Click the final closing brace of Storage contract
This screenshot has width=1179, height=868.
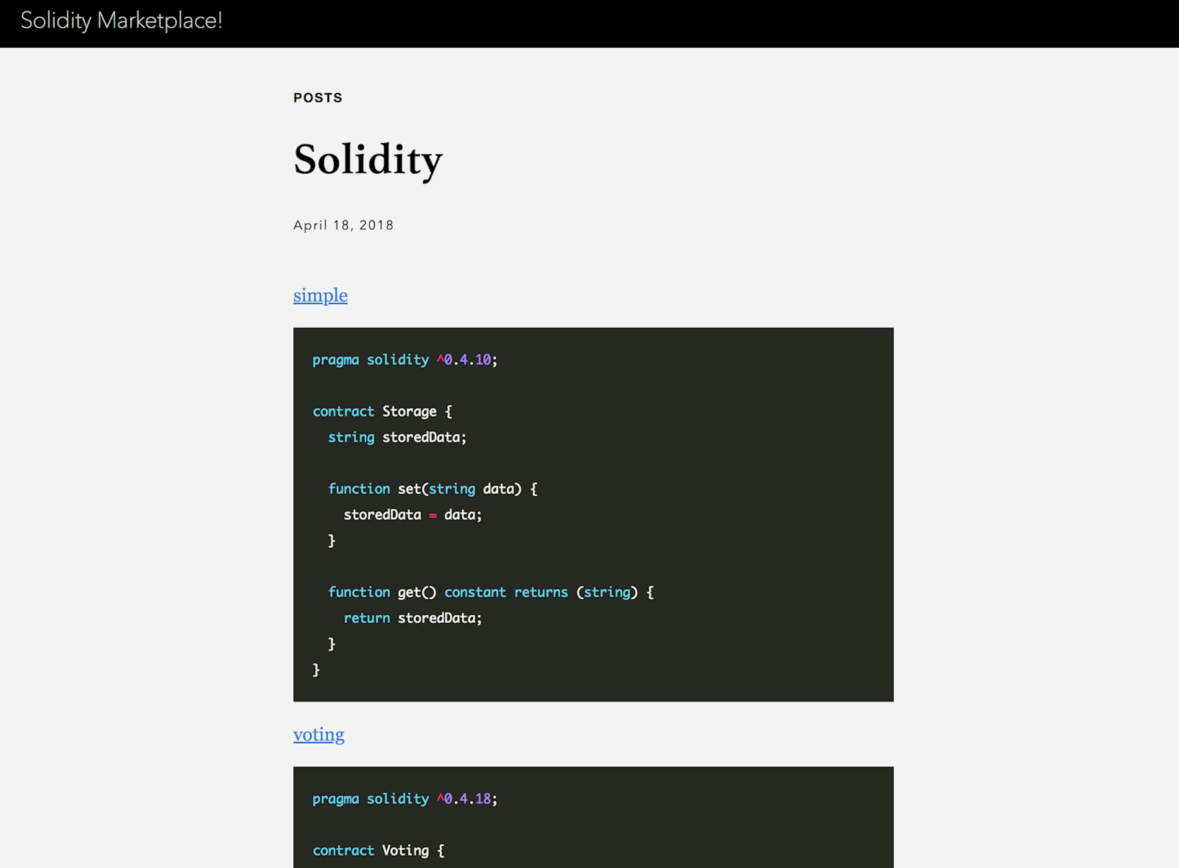pos(316,669)
